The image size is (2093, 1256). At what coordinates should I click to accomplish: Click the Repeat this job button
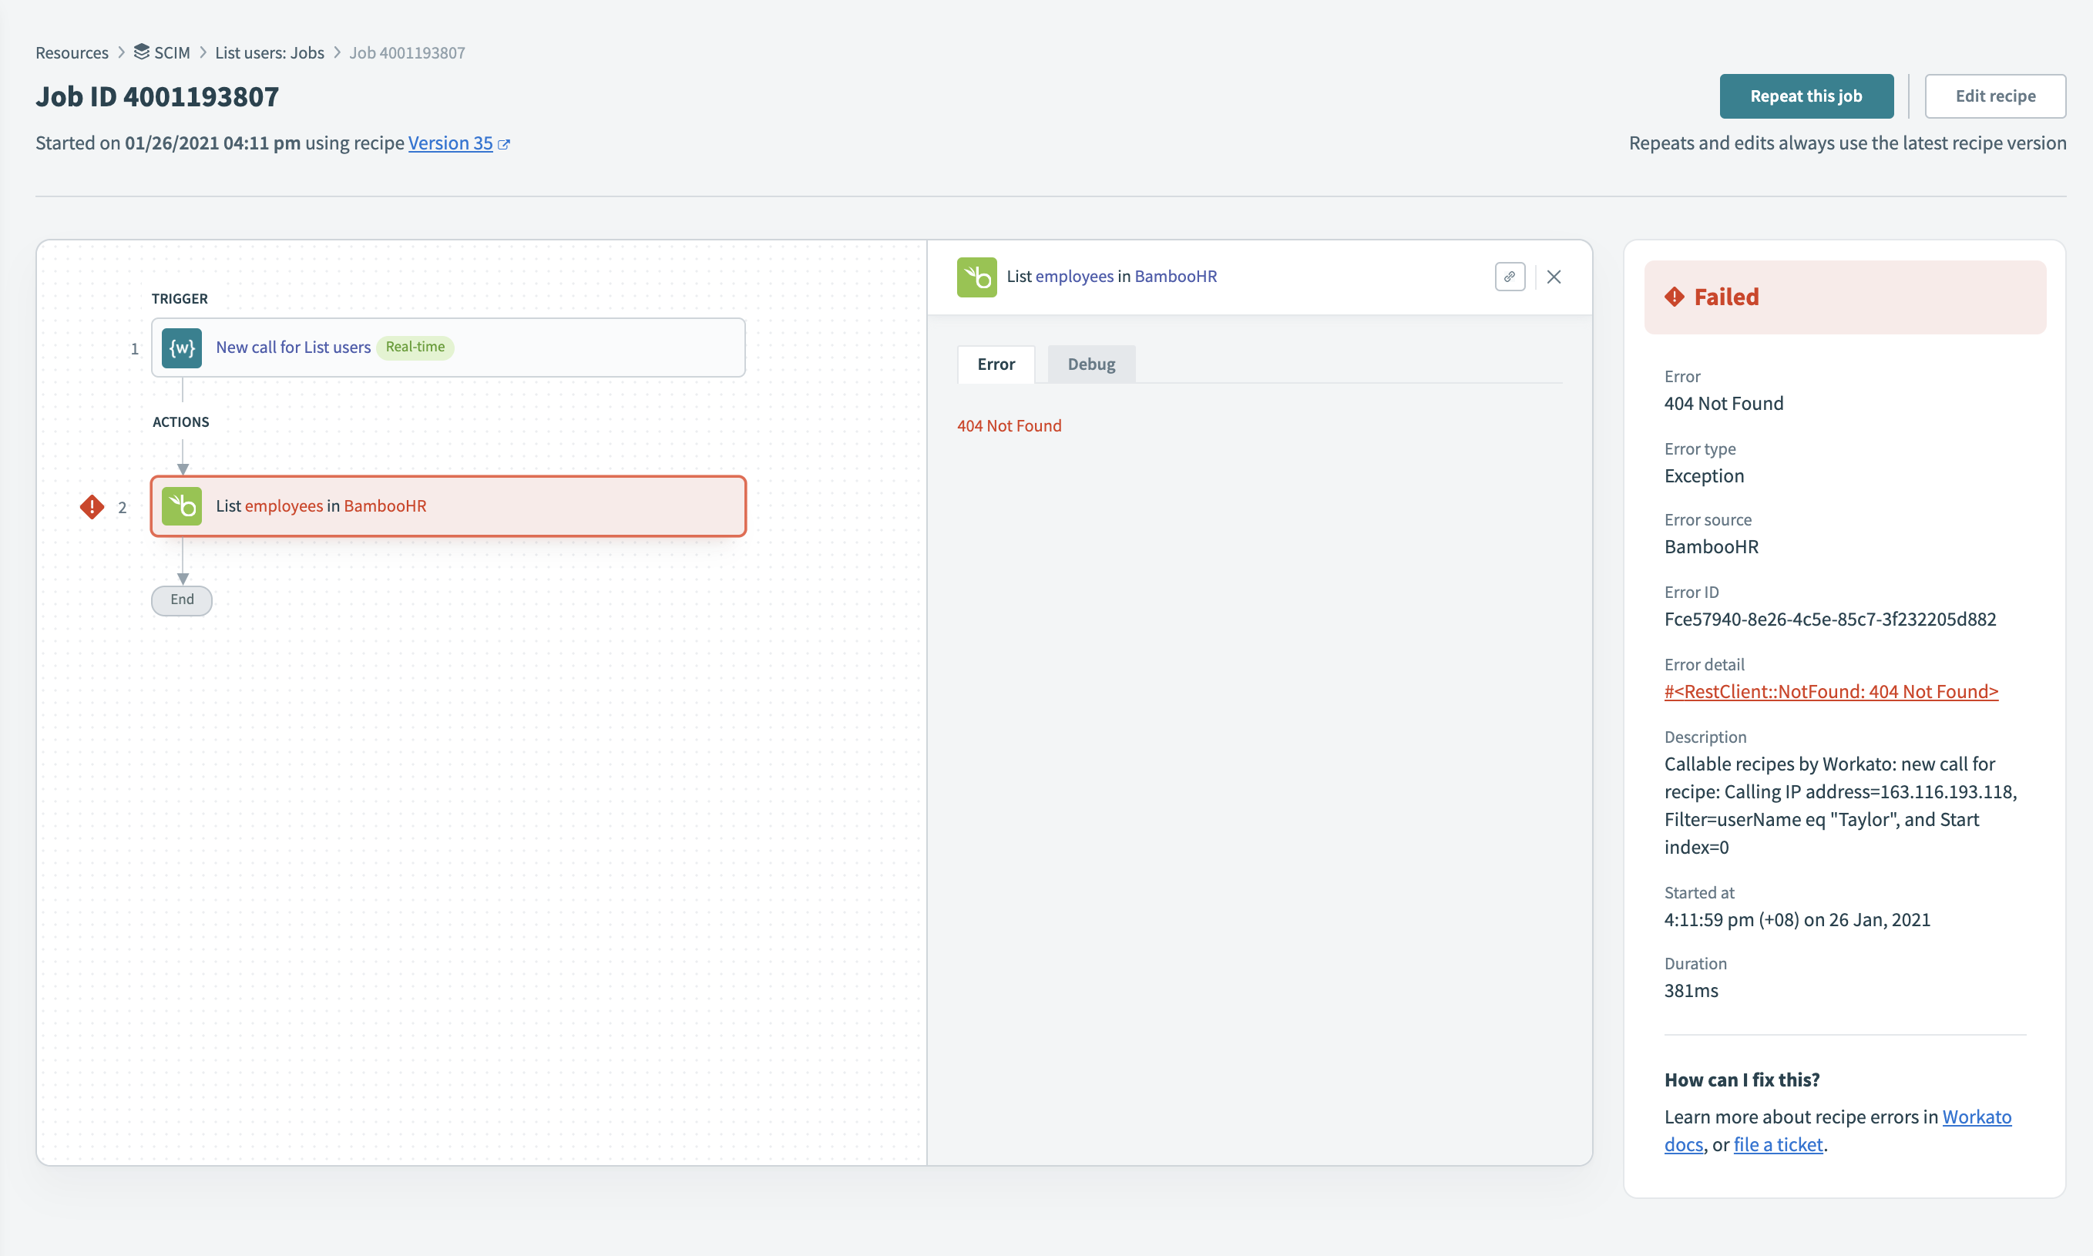[x=1806, y=96]
